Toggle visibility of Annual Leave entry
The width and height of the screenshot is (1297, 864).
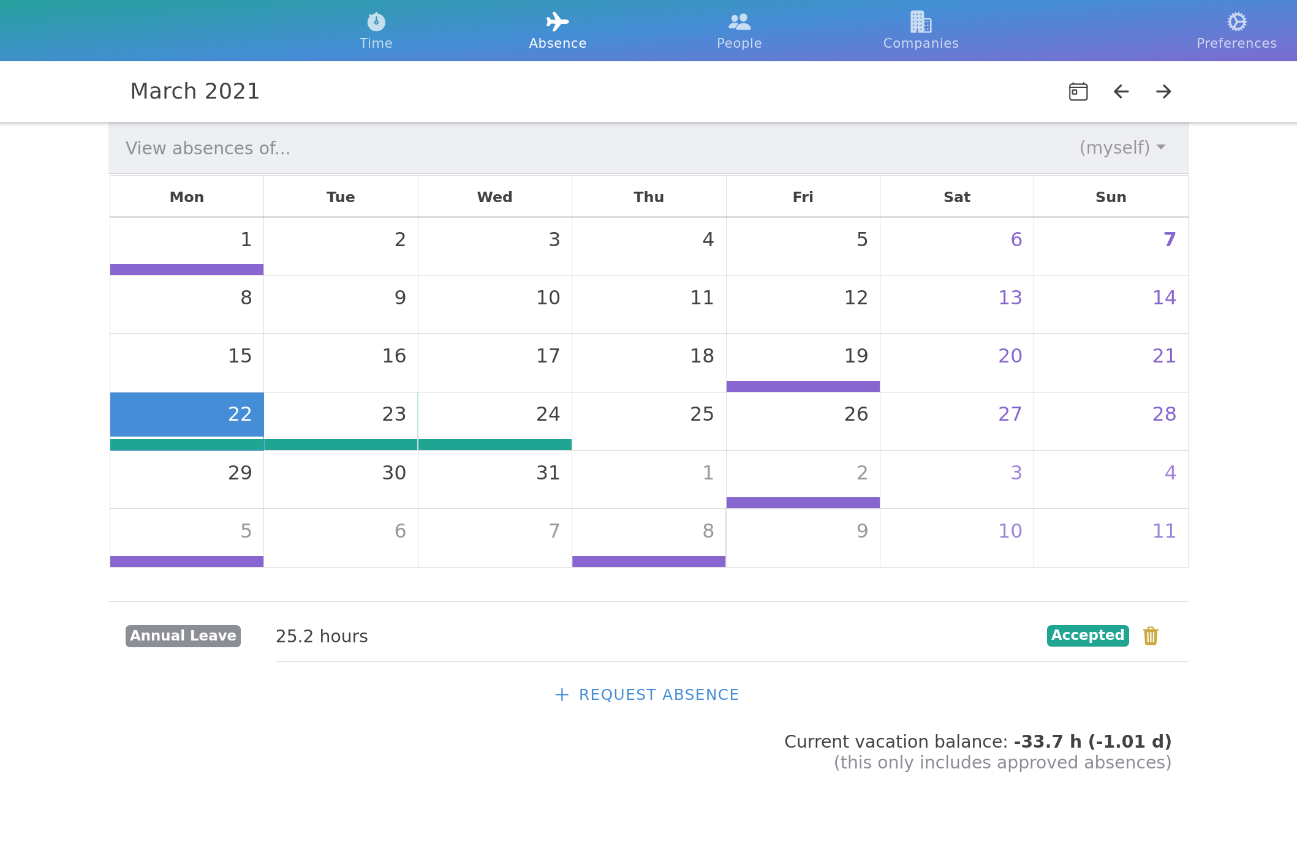click(183, 636)
